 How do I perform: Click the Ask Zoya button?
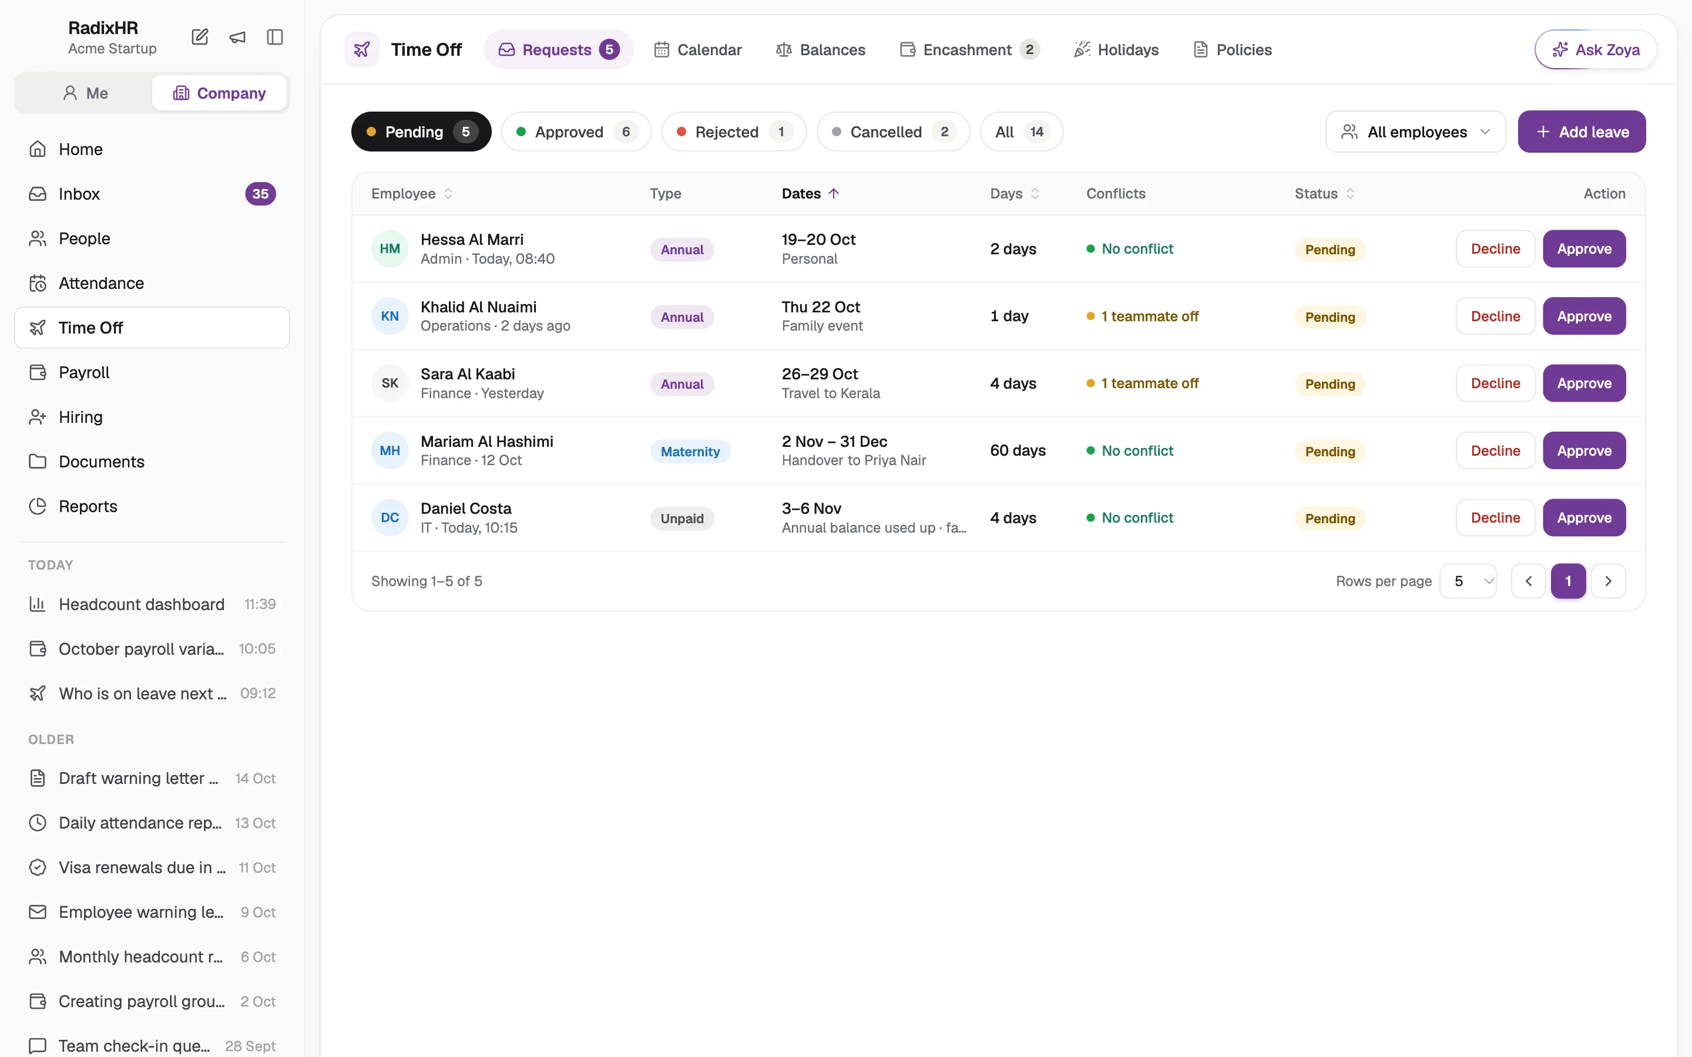[x=1596, y=50]
